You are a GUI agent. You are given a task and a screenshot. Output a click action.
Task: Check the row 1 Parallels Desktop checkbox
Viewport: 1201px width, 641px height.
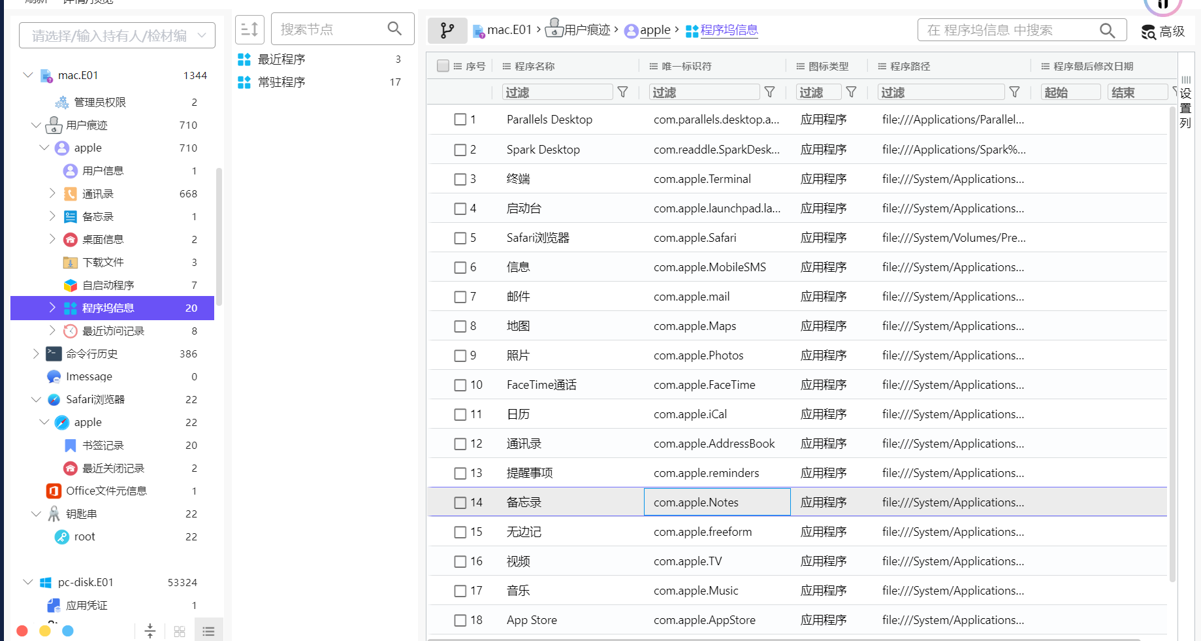click(460, 120)
